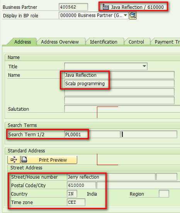
Task: Click the Region label
Action: coord(137,194)
